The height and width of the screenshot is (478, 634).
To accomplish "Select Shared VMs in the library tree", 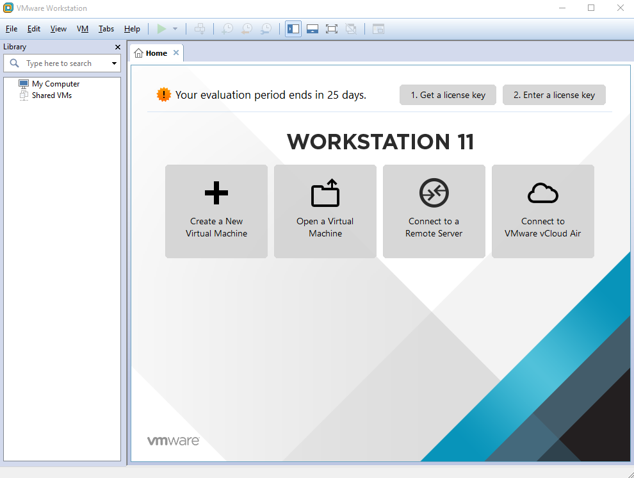I will 52,95.
